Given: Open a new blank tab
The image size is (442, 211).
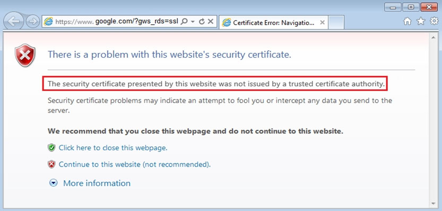Looking at the screenshot, I should pos(336,23).
